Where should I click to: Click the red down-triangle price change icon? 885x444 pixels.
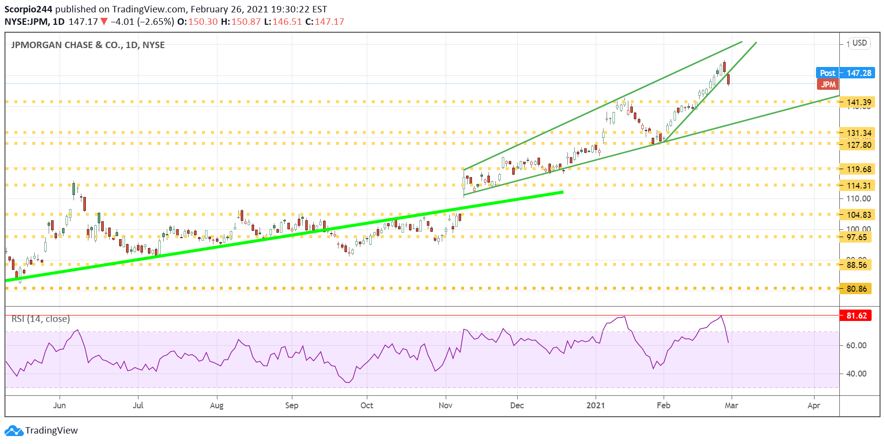click(x=104, y=22)
